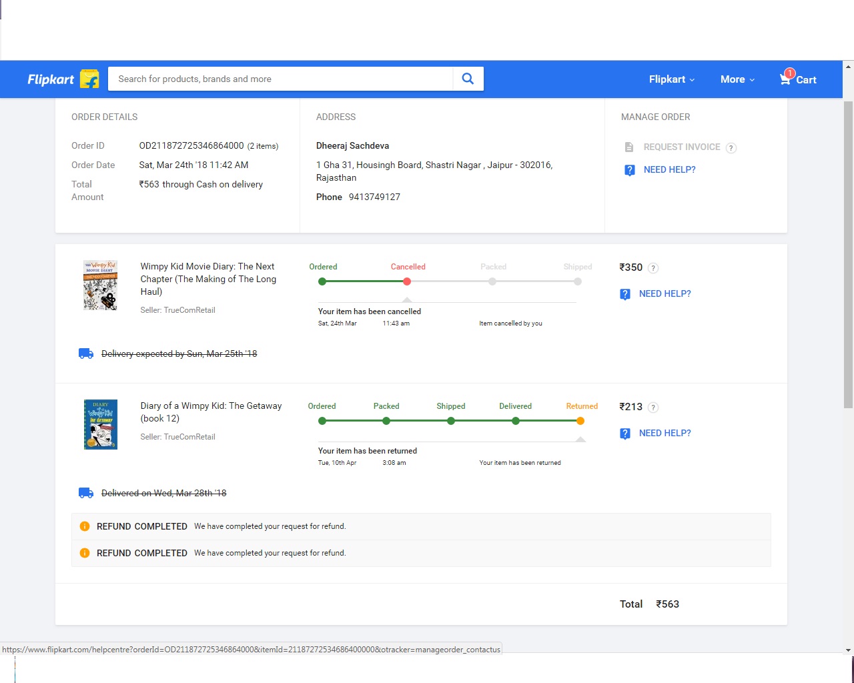Click Request Invoice link
The height and width of the screenshot is (683, 854).
click(682, 147)
